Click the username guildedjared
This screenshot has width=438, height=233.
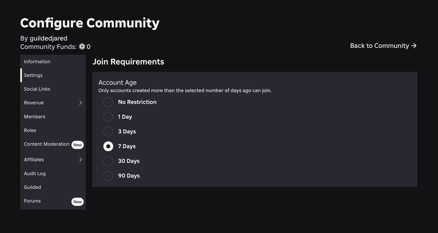point(48,38)
